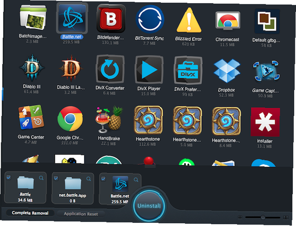Toggle checkbox on Battle folder item
The image size is (296, 226).
pyautogui.click(x=9, y=177)
